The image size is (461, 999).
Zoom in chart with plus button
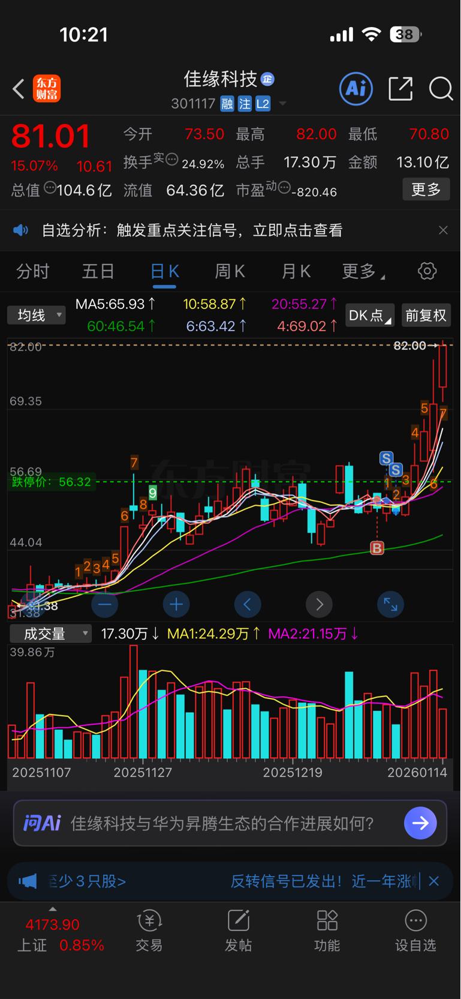pos(176,604)
